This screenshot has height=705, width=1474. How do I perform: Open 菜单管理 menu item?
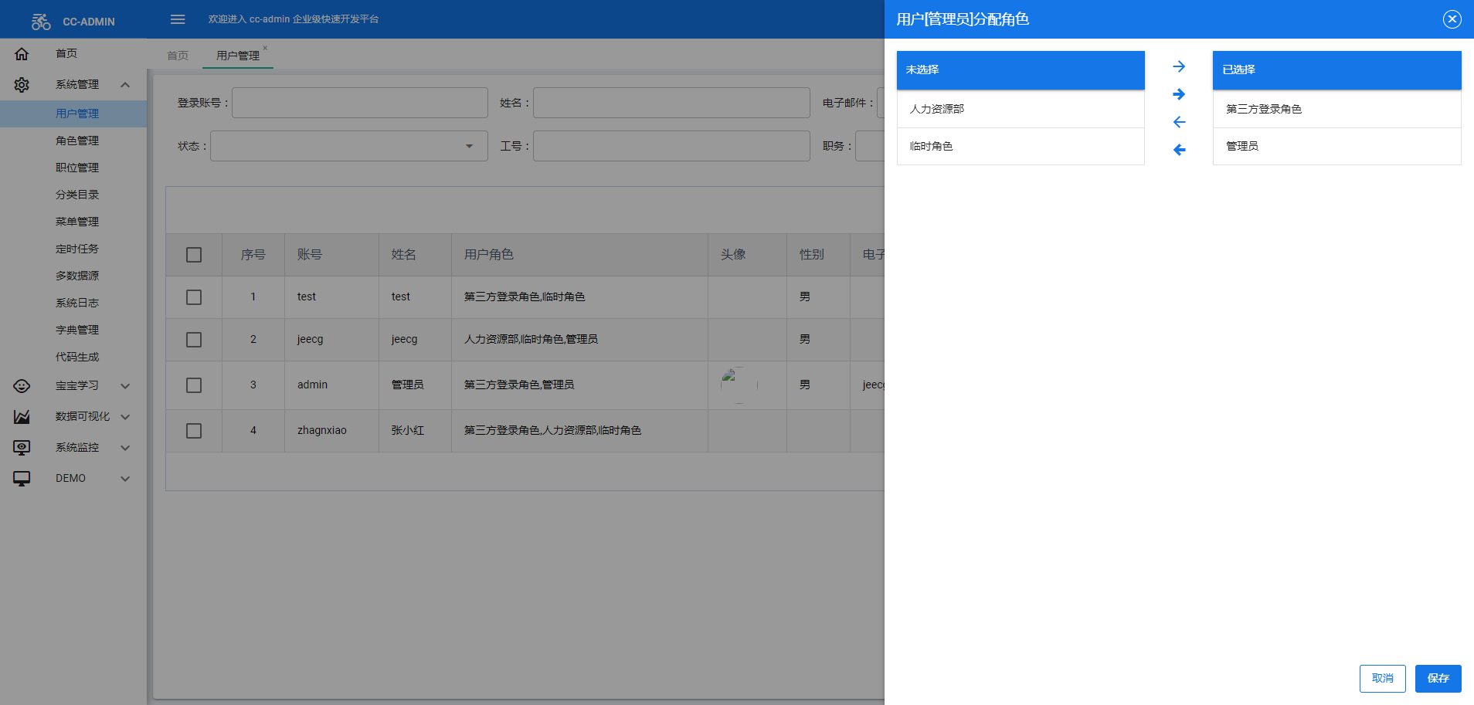[x=73, y=222]
